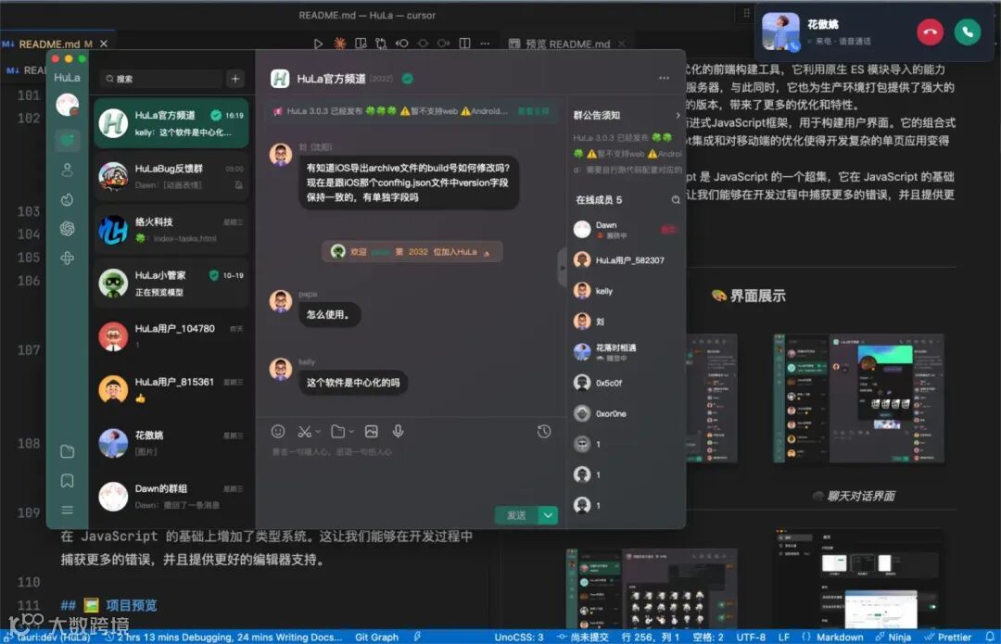Open the HuLa官方频道 conversation
Screen dimensions: 1001x644
point(171,123)
